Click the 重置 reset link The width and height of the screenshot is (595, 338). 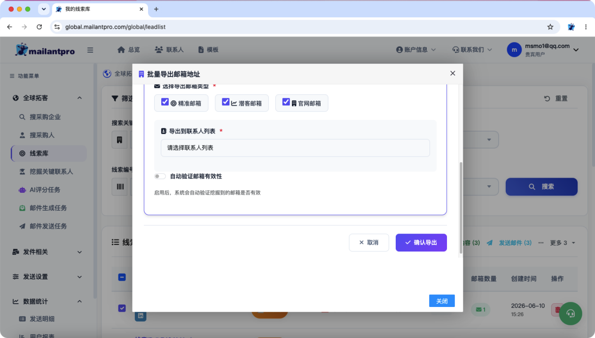click(556, 98)
